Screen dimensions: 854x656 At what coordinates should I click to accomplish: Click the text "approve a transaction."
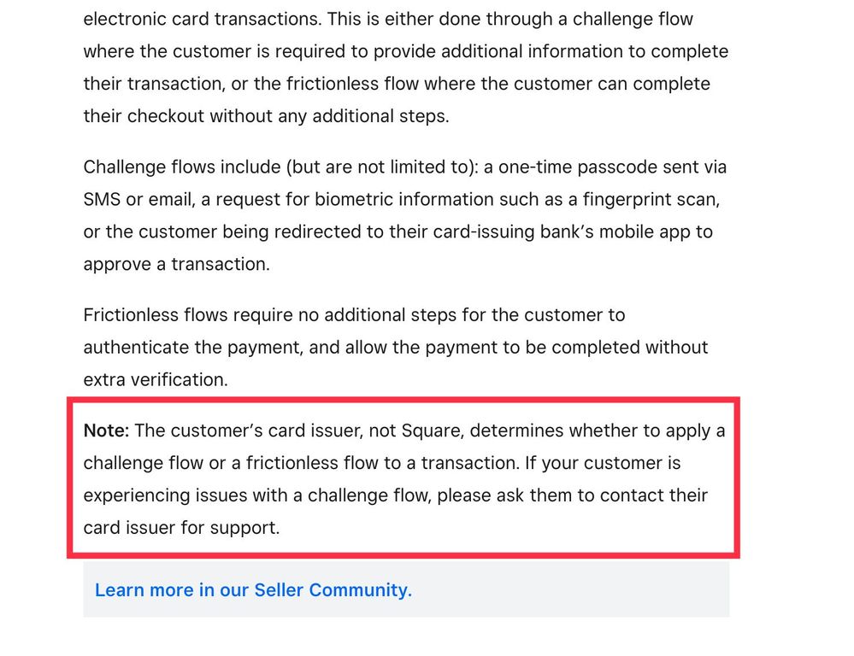[x=176, y=265]
